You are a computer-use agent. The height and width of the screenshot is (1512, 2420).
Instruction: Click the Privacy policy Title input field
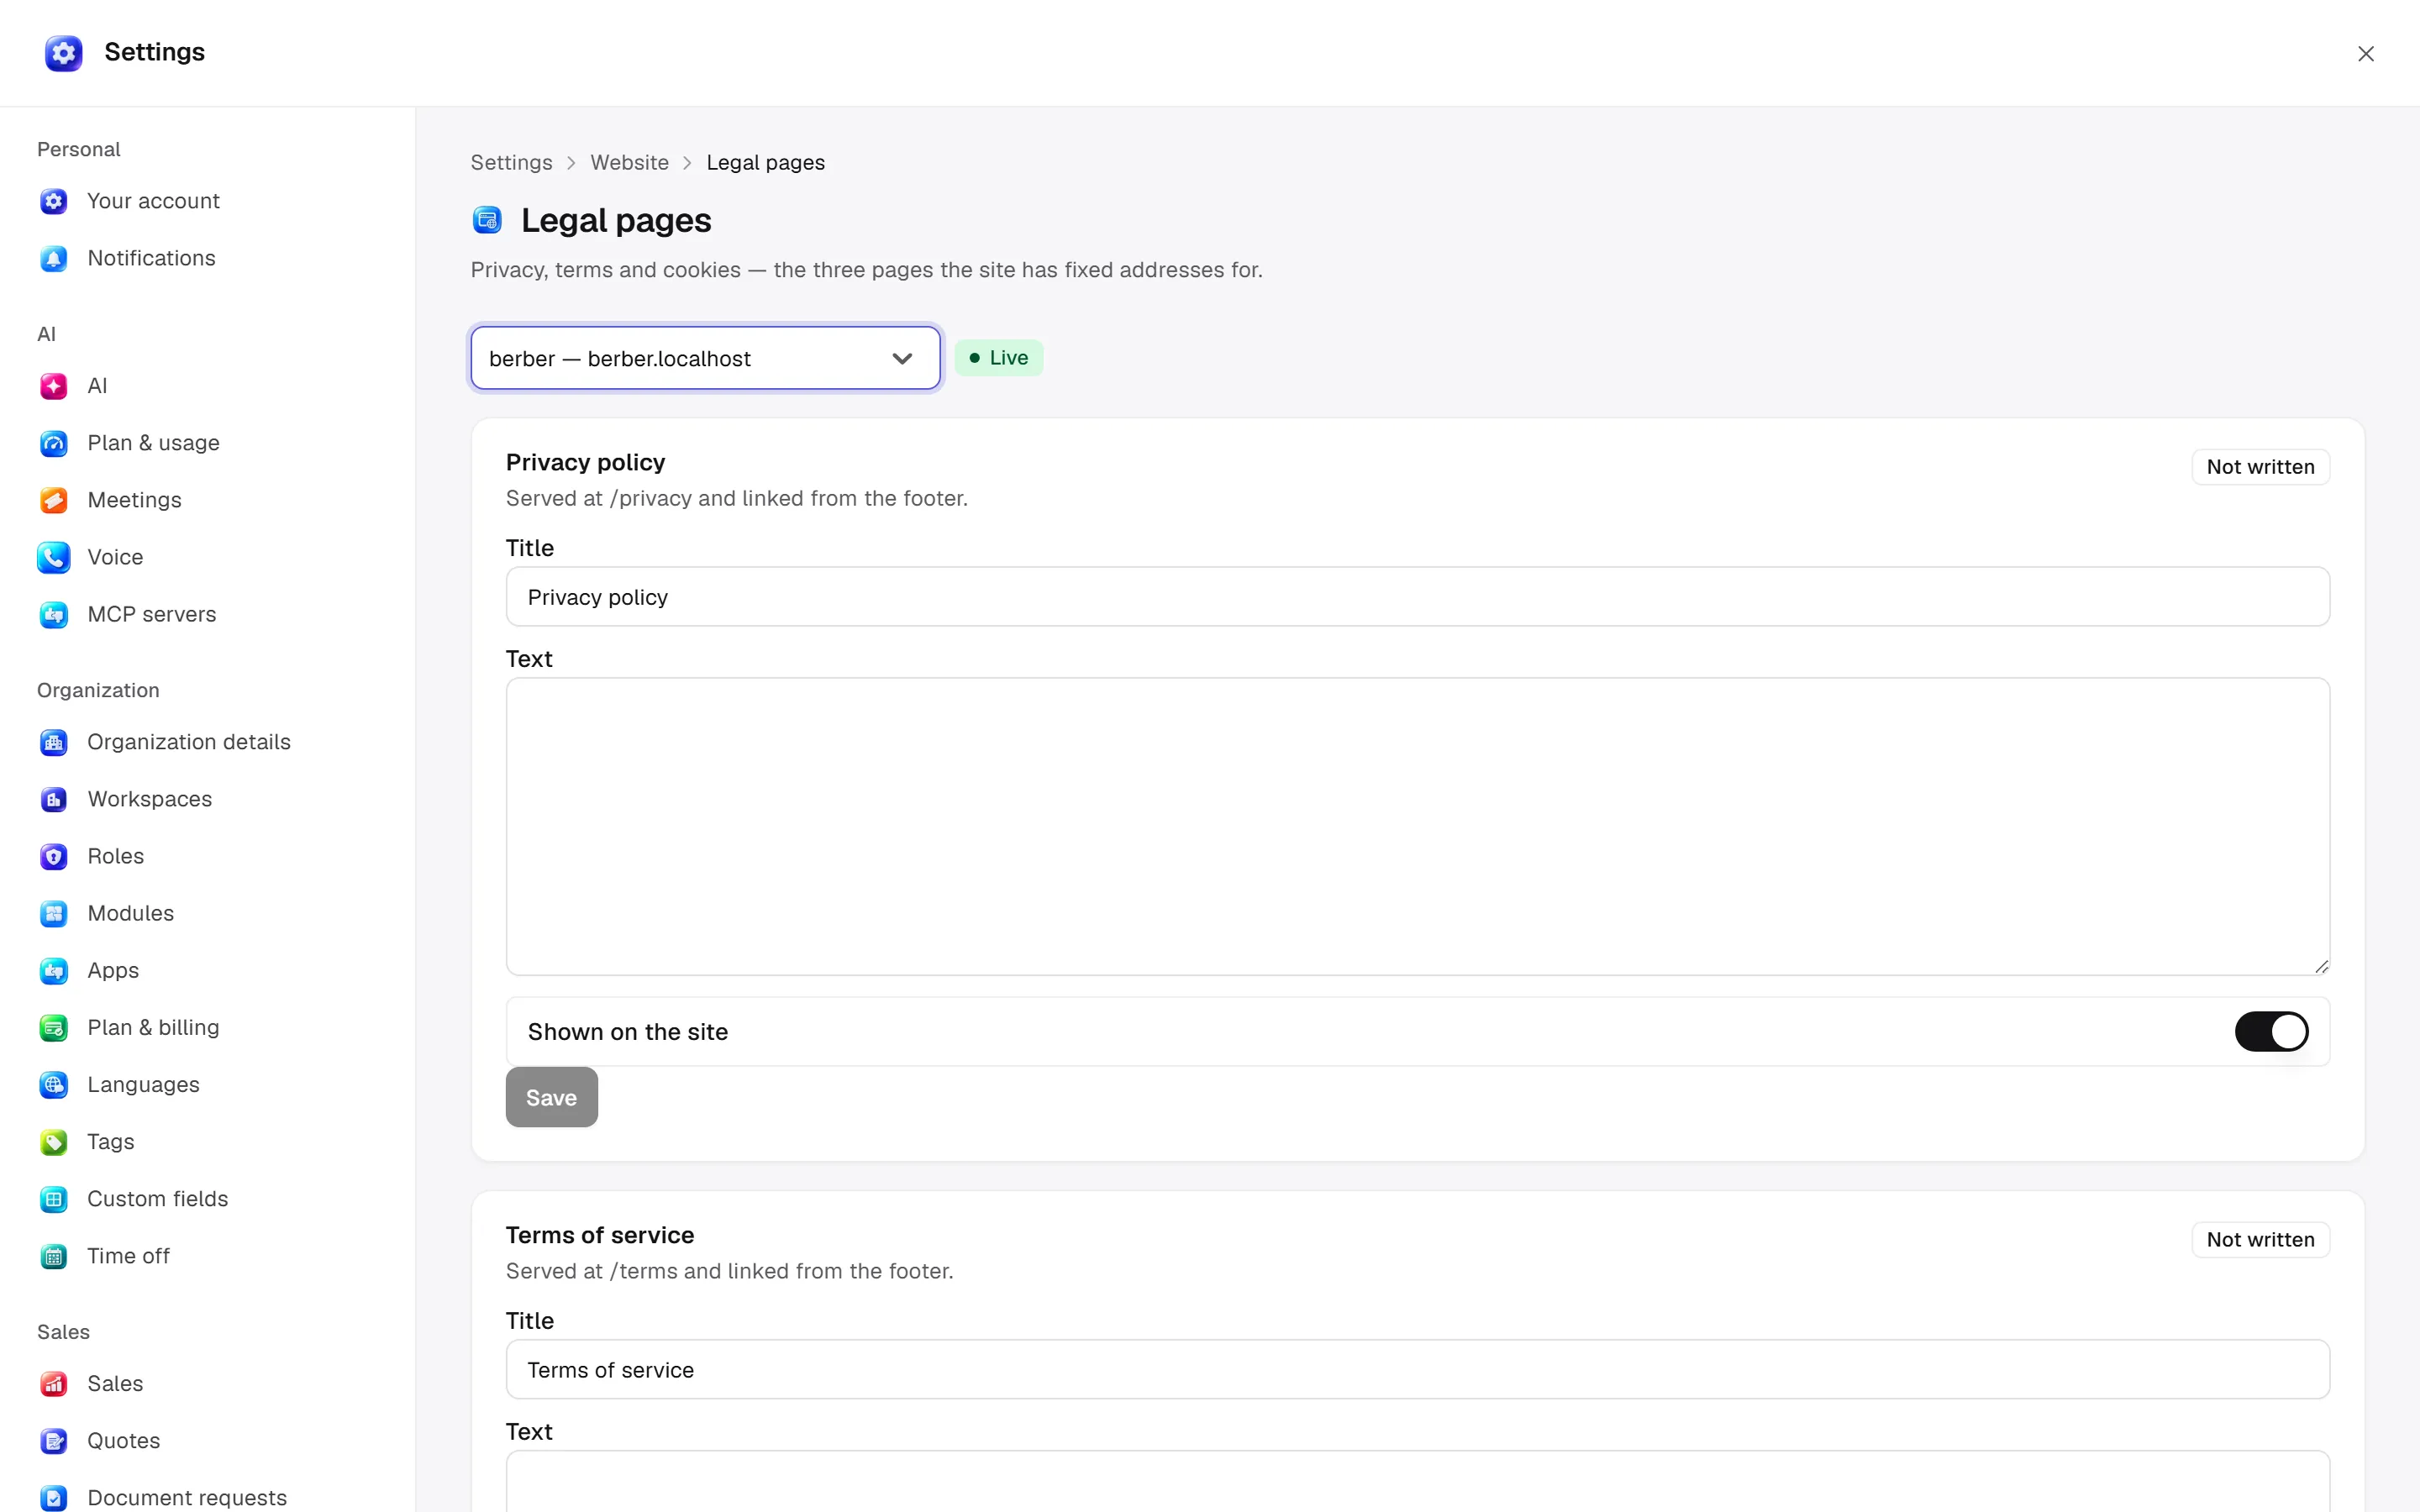tap(1417, 597)
